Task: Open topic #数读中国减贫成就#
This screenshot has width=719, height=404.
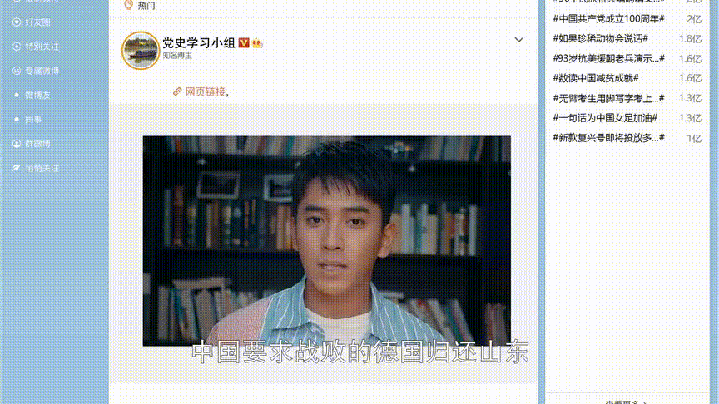Action: point(596,78)
